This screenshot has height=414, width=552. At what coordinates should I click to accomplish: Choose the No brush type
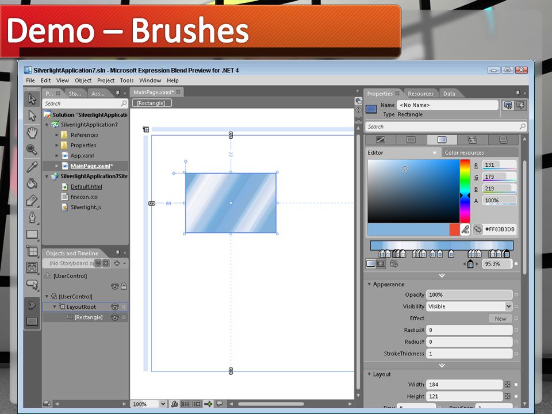[381, 140]
